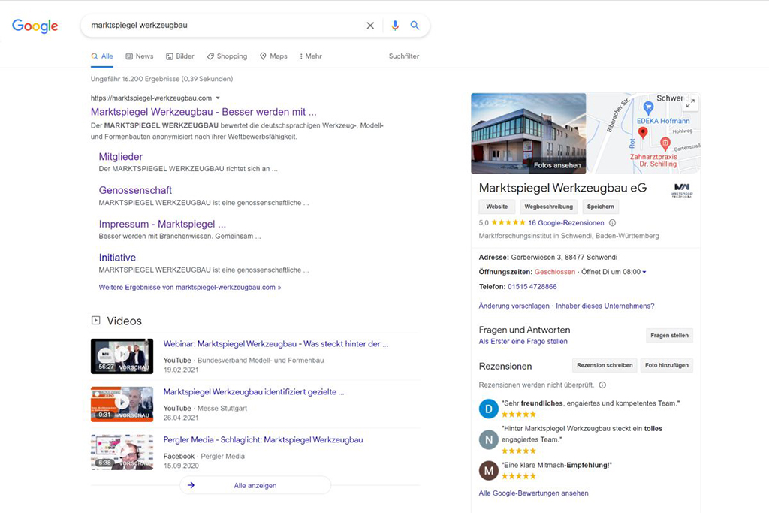Clear the search box with the X icon
The width and height of the screenshot is (769, 513).
[x=370, y=26]
